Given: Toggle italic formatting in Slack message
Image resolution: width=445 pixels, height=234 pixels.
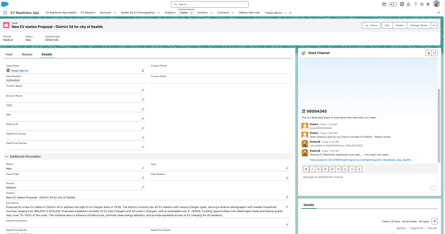Looking at the screenshot, I should tap(312, 169).
